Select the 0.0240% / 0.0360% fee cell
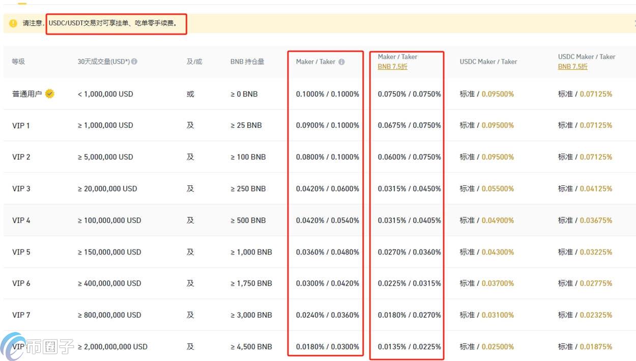 [x=328, y=315]
